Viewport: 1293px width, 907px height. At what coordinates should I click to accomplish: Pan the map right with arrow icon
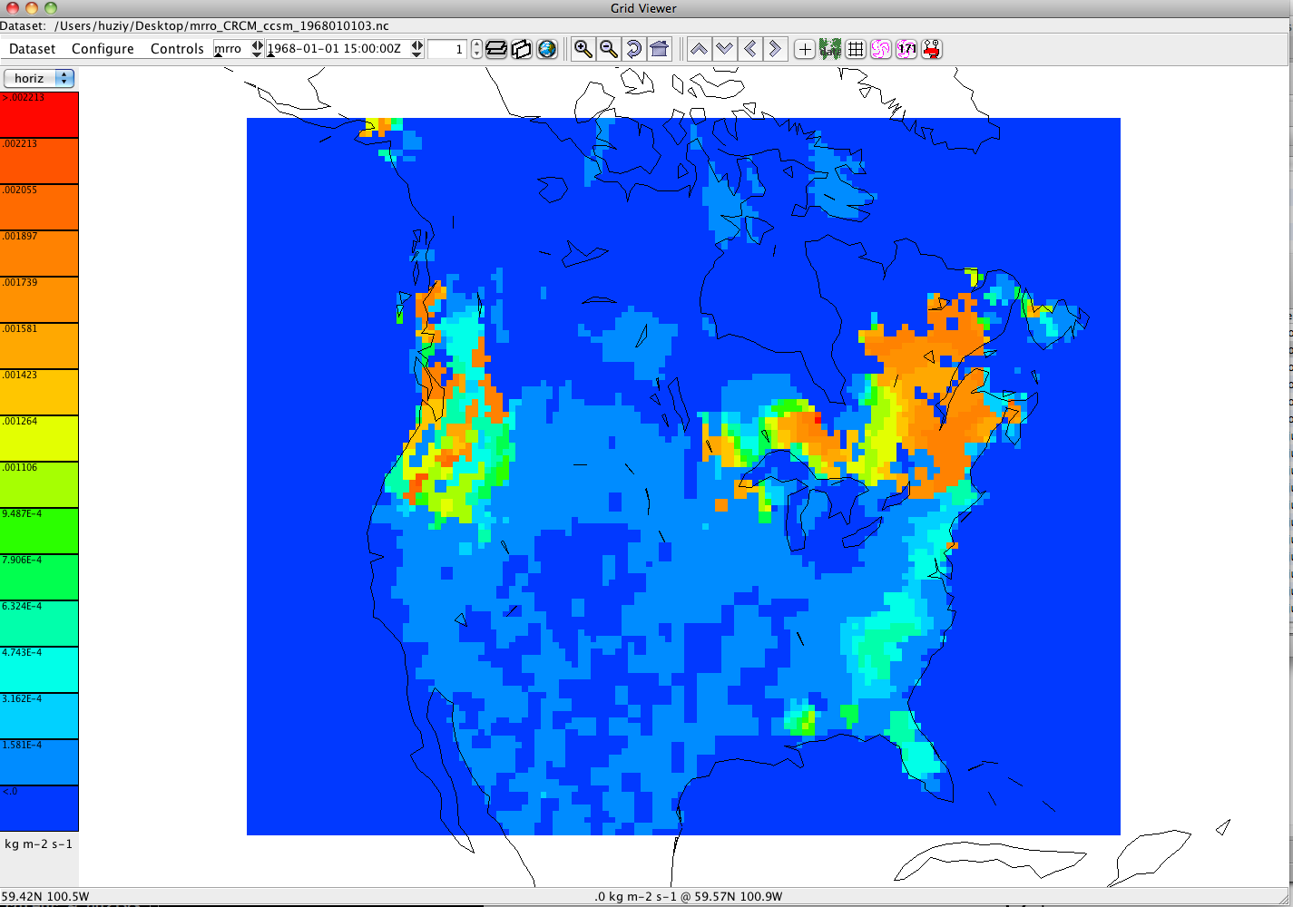(x=775, y=49)
